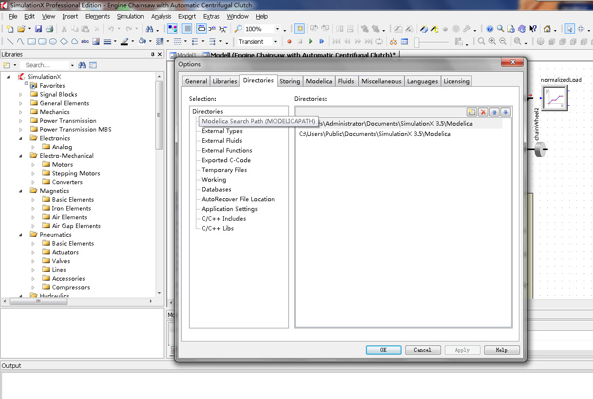Click the blue step-forward simulation button
This screenshot has height=399, width=593.
point(322,41)
